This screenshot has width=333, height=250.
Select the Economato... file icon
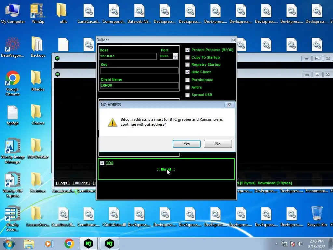click(317, 191)
